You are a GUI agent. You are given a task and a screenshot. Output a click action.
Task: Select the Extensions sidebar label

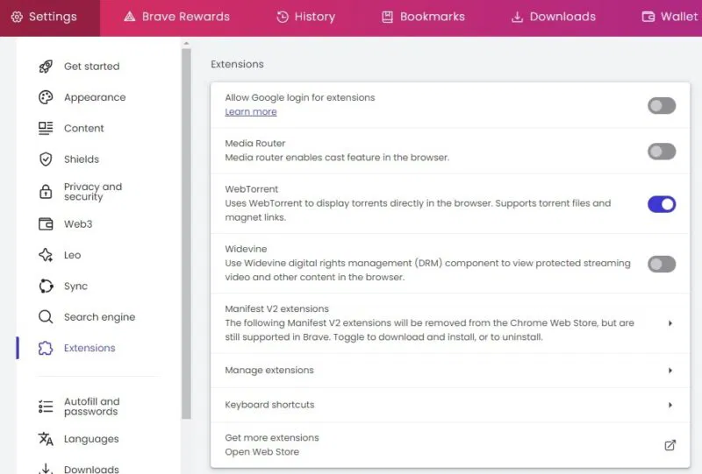90,348
